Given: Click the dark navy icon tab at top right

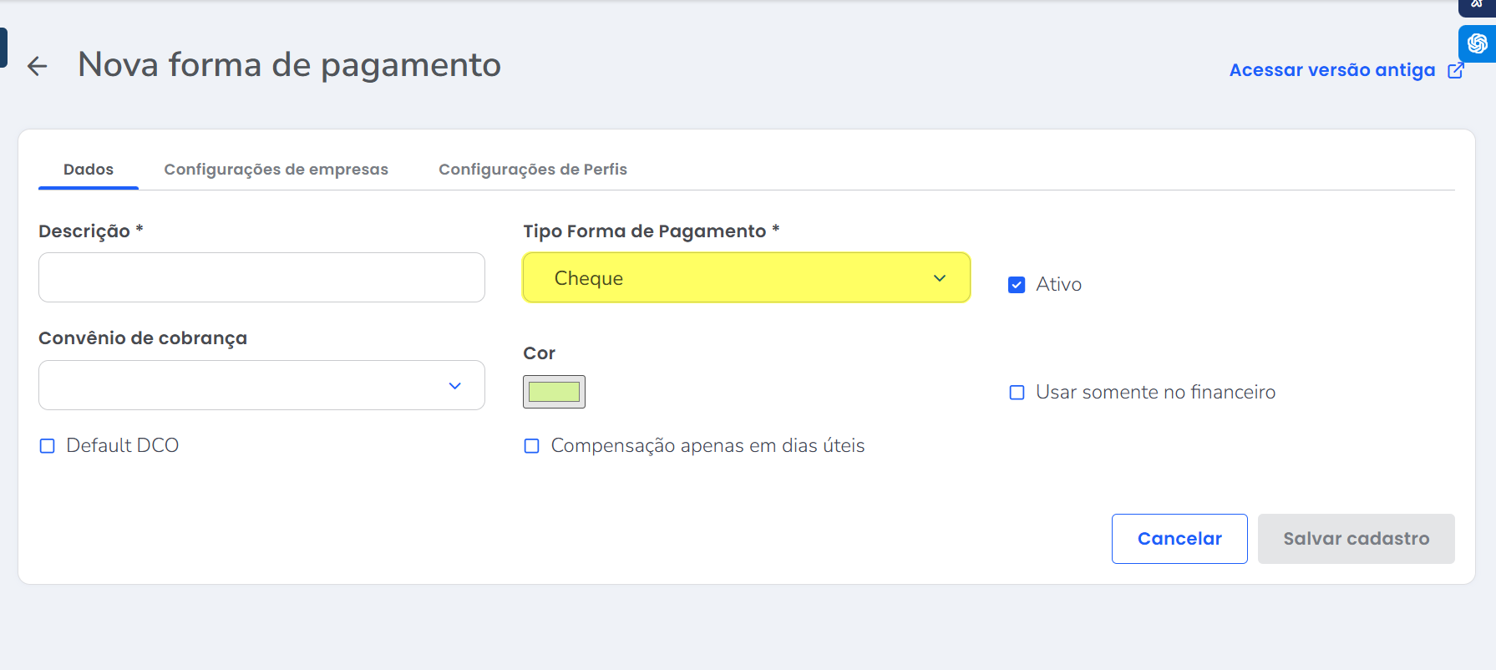Looking at the screenshot, I should tap(1477, 7).
